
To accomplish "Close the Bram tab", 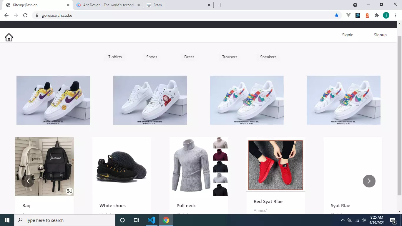I will pos(209,5).
